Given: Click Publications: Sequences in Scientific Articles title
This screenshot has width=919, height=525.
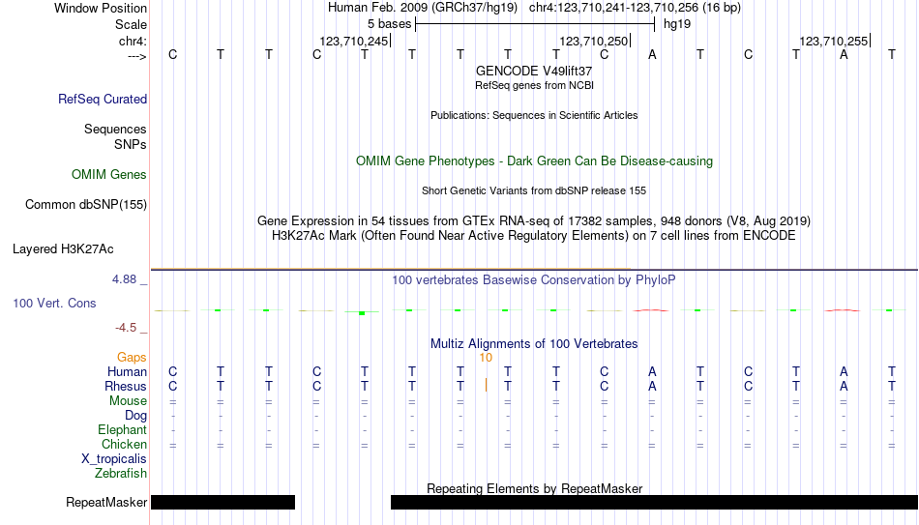Looking at the screenshot, I should [x=534, y=115].
